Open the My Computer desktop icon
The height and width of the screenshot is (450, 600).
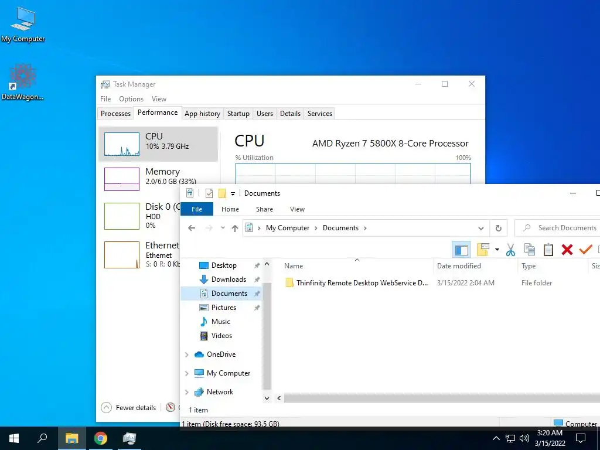[x=23, y=25]
